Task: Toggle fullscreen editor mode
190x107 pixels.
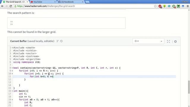Action: (x=168, y=41)
